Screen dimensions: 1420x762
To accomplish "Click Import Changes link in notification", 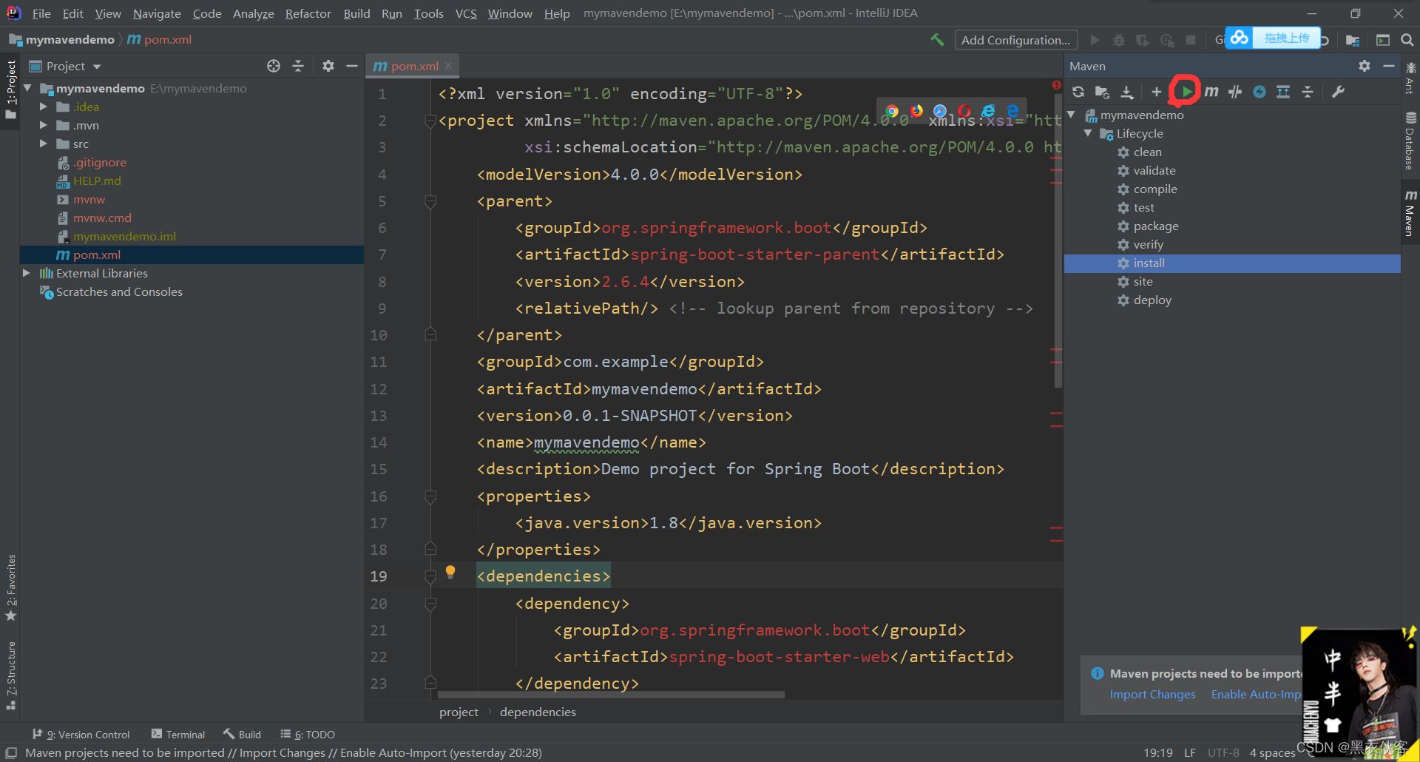I will [x=1152, y=694].
